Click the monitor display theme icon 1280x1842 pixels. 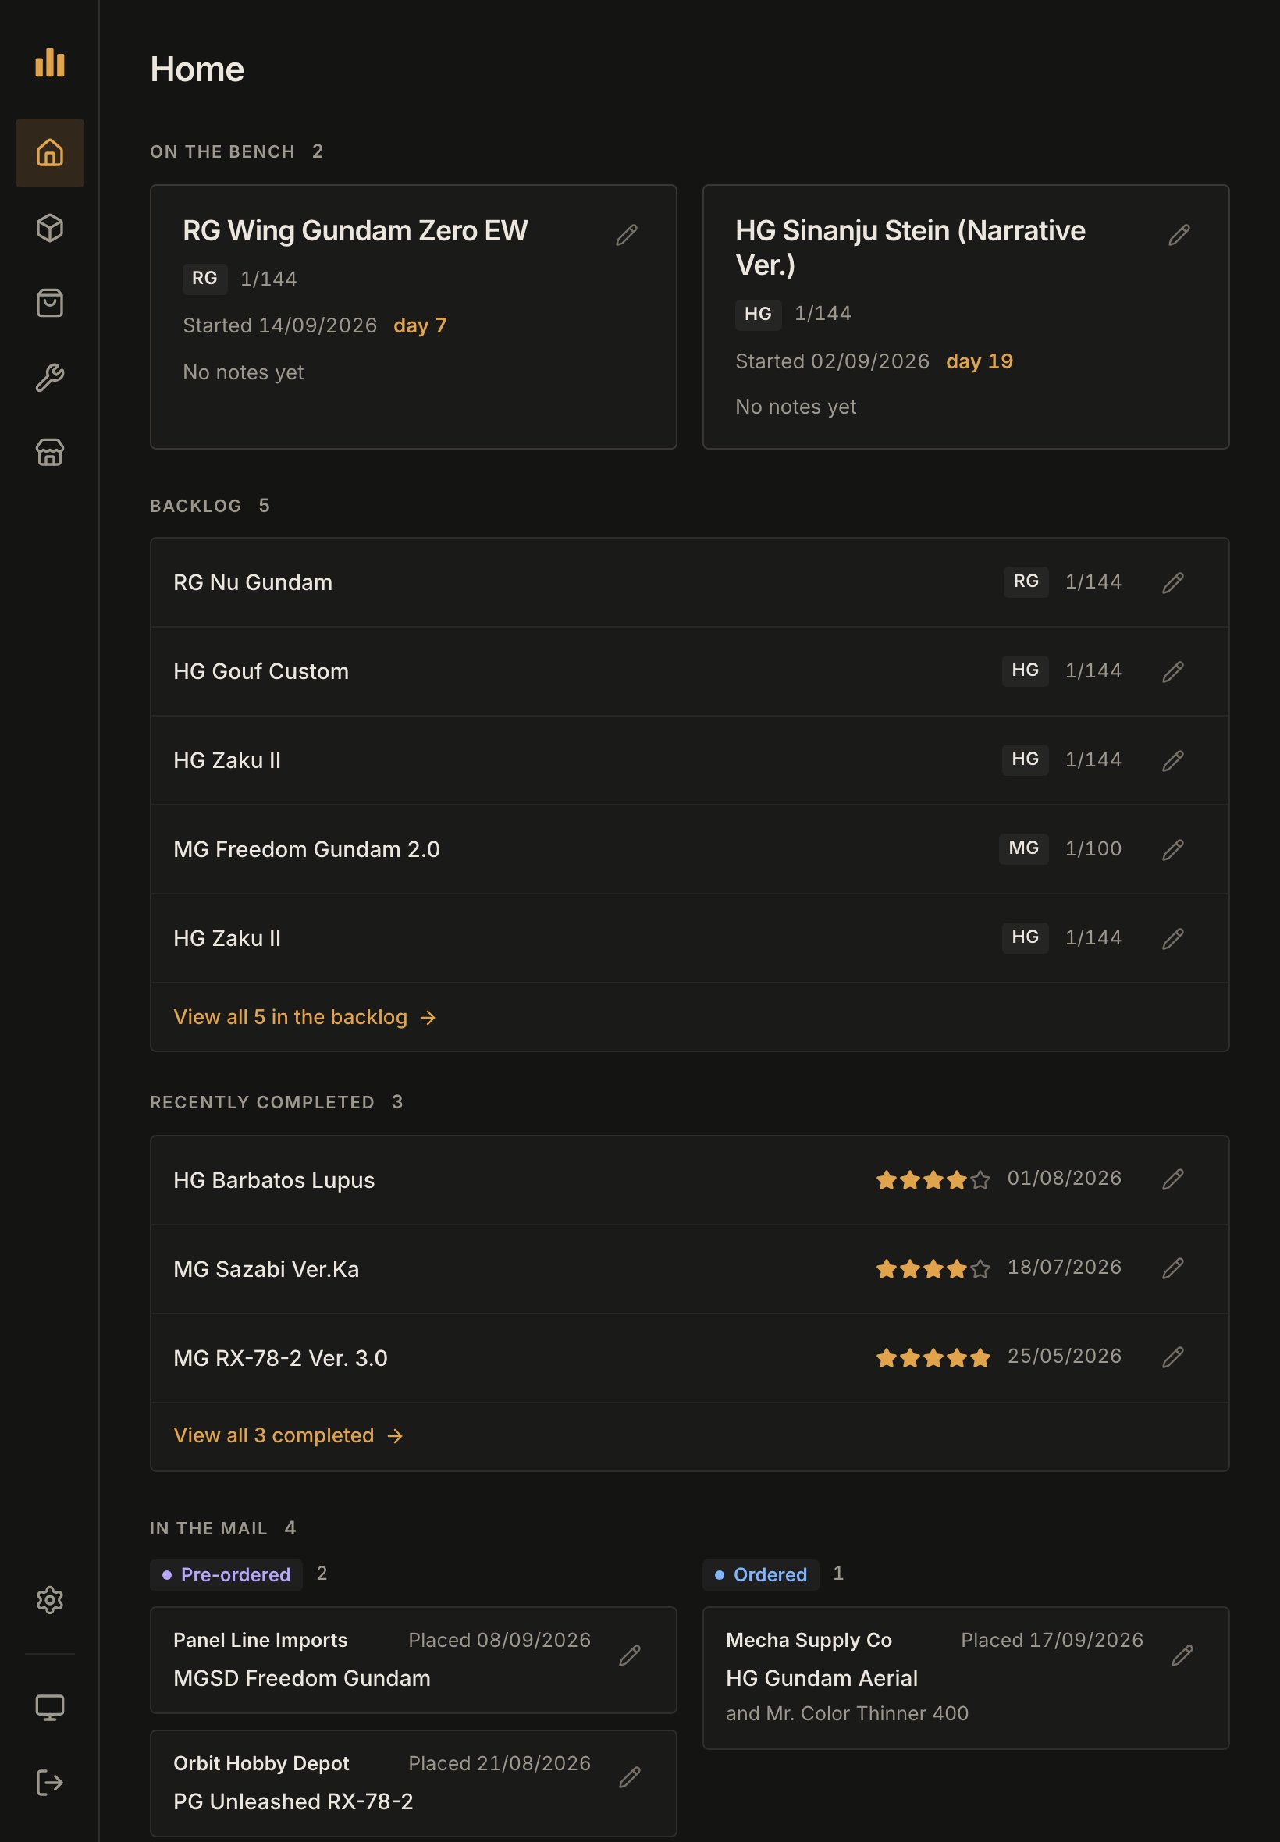tap(50, 1707)
